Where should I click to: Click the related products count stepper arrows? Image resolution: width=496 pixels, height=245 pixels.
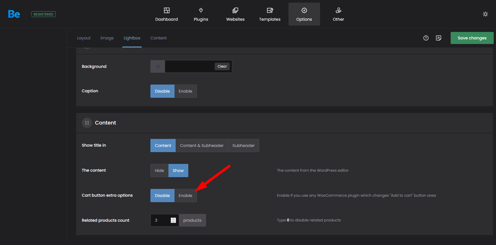[x=173, y=220]
